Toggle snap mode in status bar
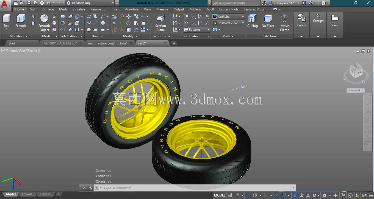 [x=237, y=195]
